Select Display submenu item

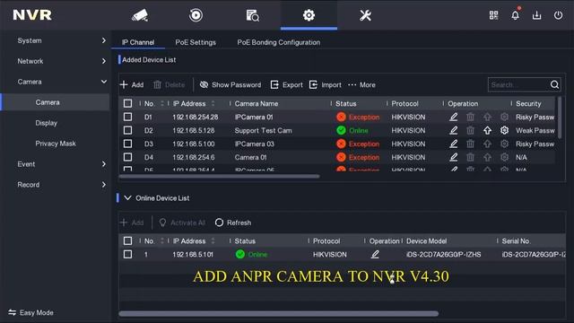pyautogui.click(x=46, y=123)
